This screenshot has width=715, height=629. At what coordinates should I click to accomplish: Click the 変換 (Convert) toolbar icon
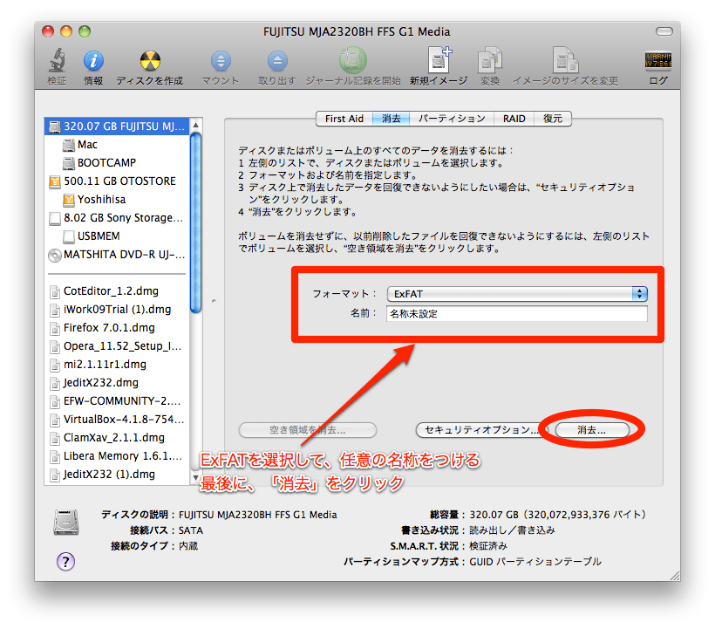tap(490, 60)
